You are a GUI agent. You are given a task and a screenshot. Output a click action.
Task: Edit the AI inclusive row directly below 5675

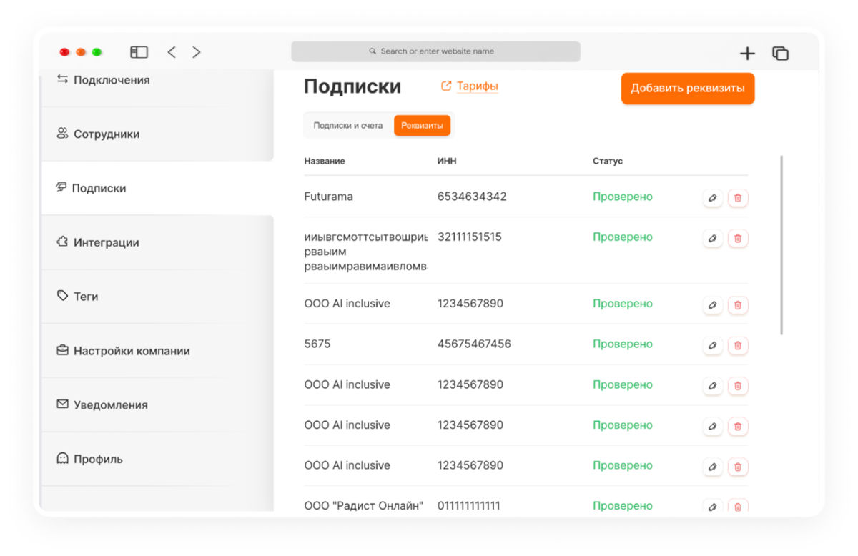click(x=712, y=386)
